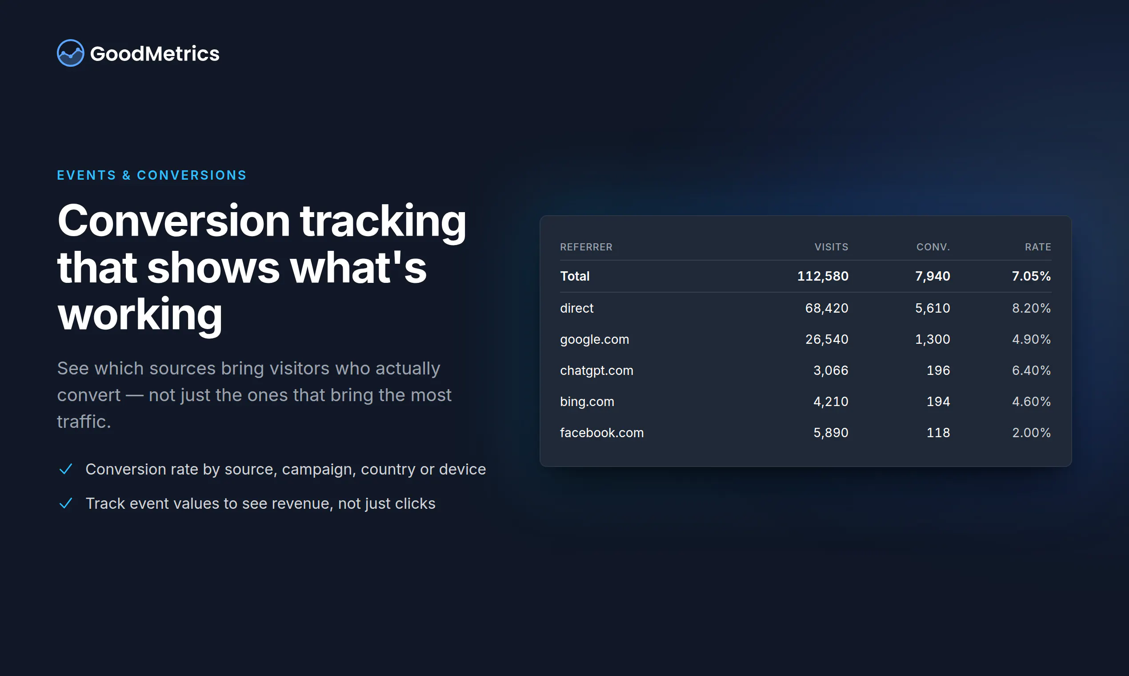The width and height of the screenshot is (1129, 676).
Task: Click conversions value 194
Action: tap(938, 401)
